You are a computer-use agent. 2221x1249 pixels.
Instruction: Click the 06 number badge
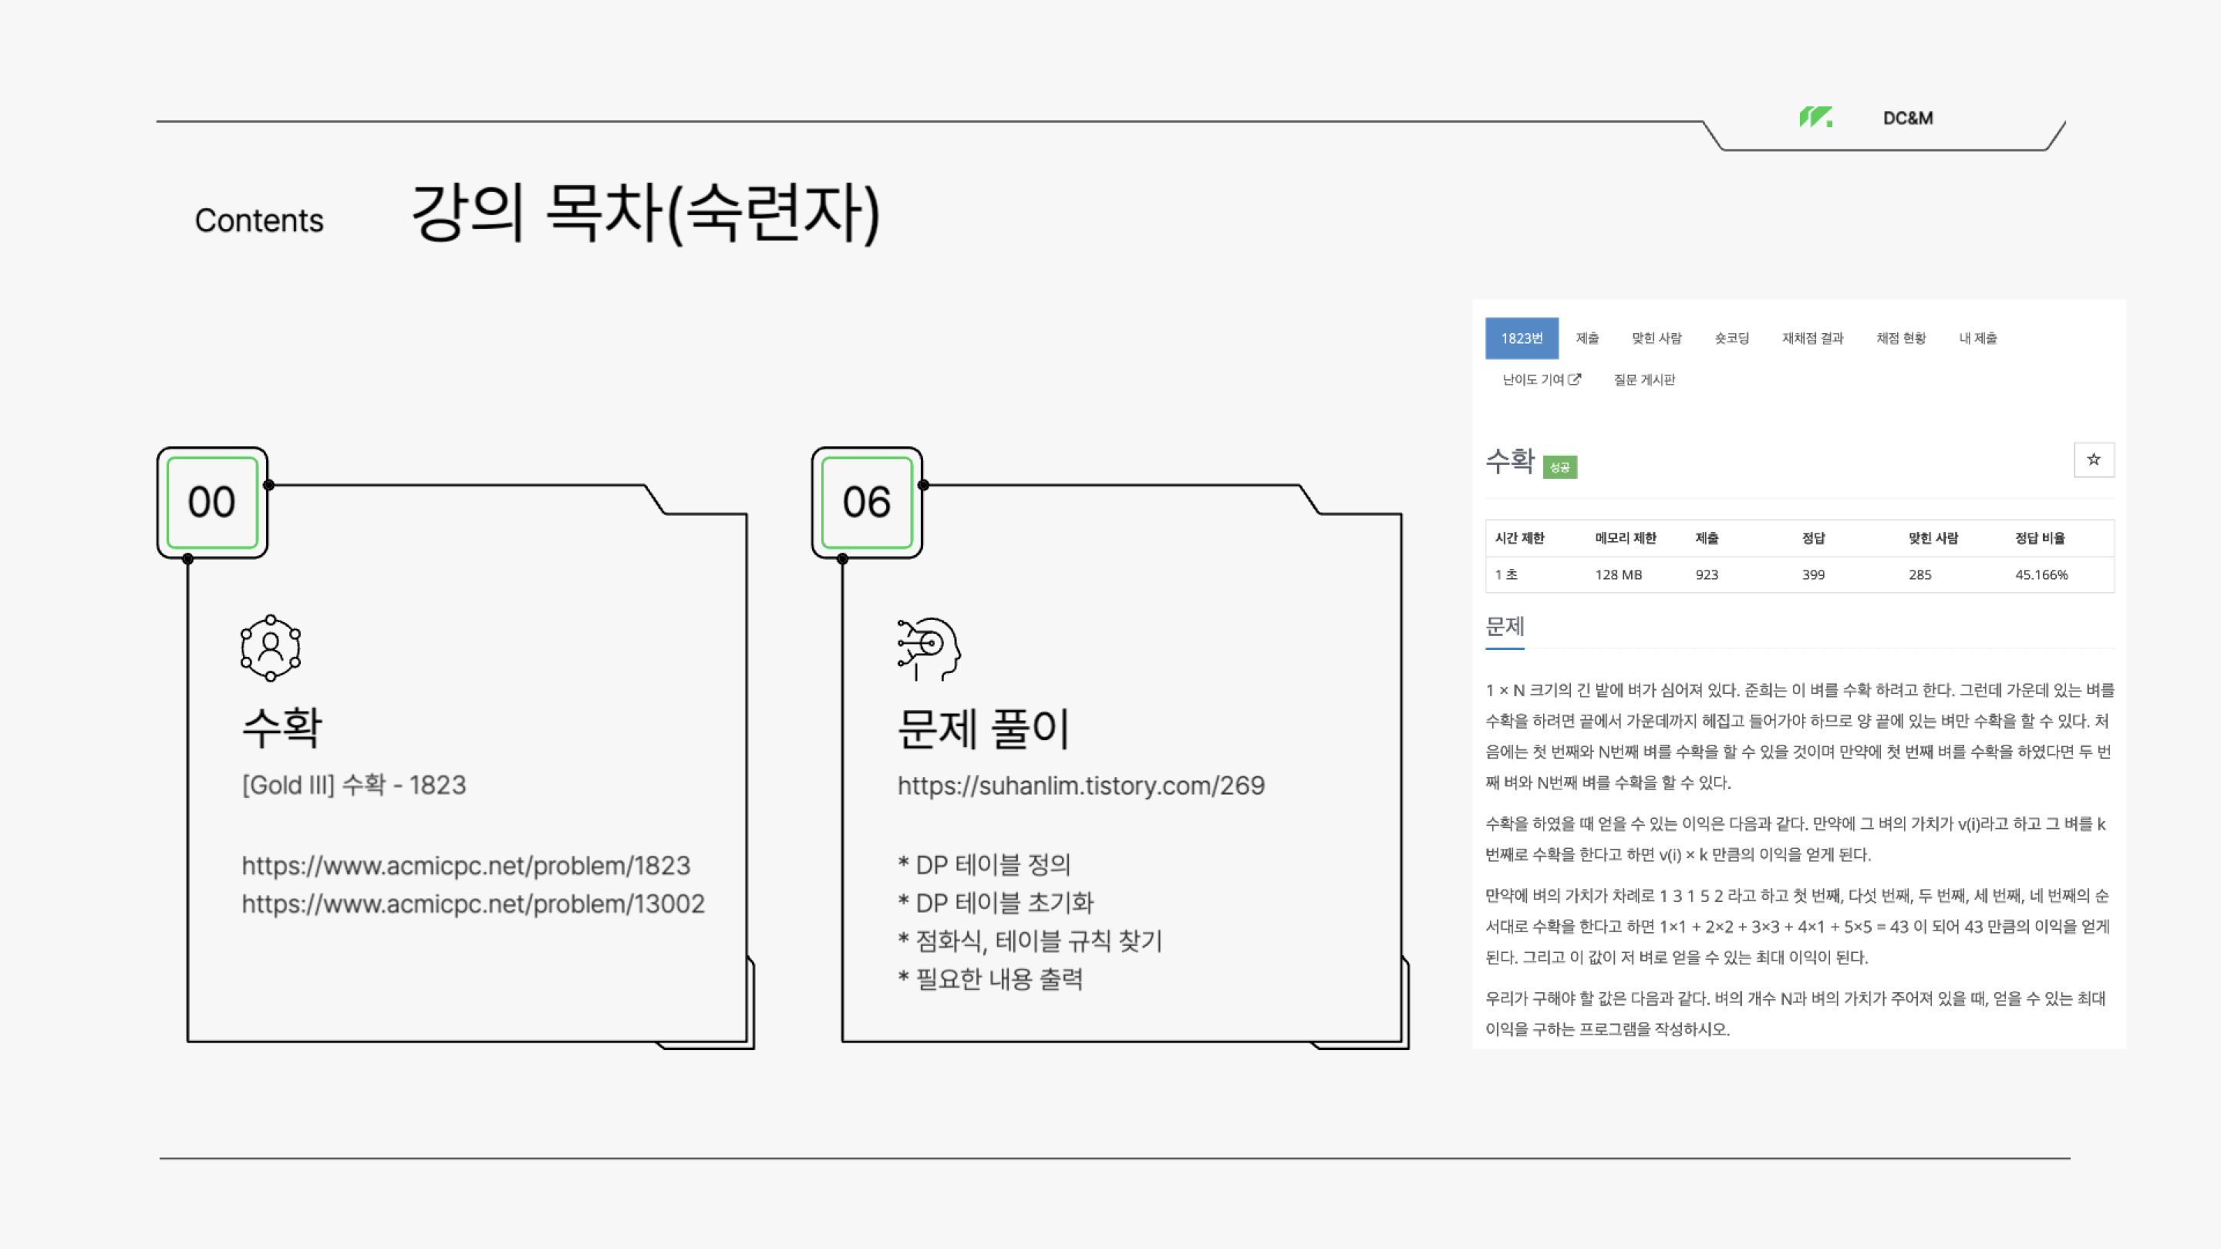point(867,503)
